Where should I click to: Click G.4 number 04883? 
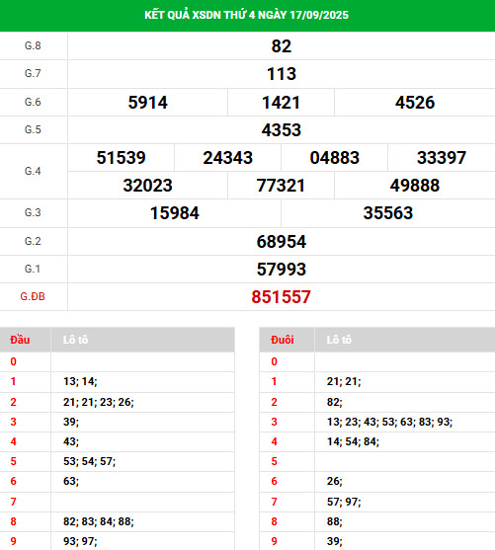point(334,157)
